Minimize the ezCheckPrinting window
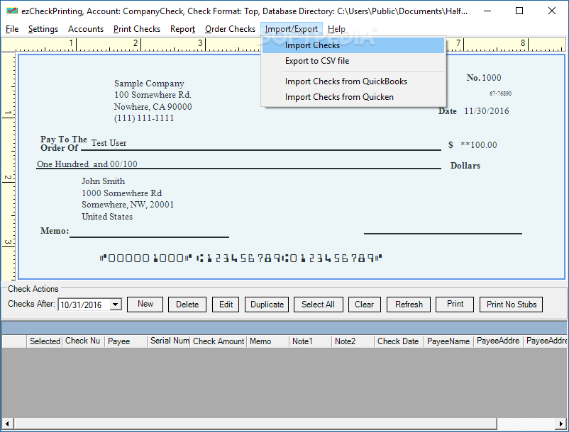 (487, 11)
